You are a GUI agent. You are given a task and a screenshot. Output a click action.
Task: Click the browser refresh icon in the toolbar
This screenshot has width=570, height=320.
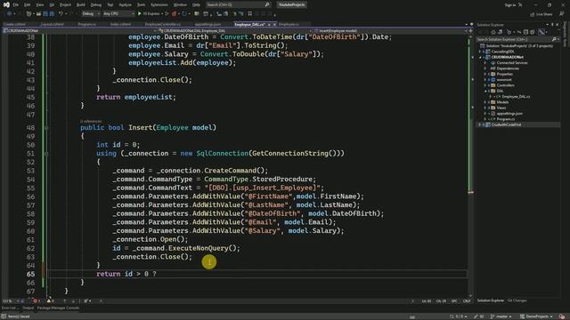pyautogui.click(x=184, y=14)
